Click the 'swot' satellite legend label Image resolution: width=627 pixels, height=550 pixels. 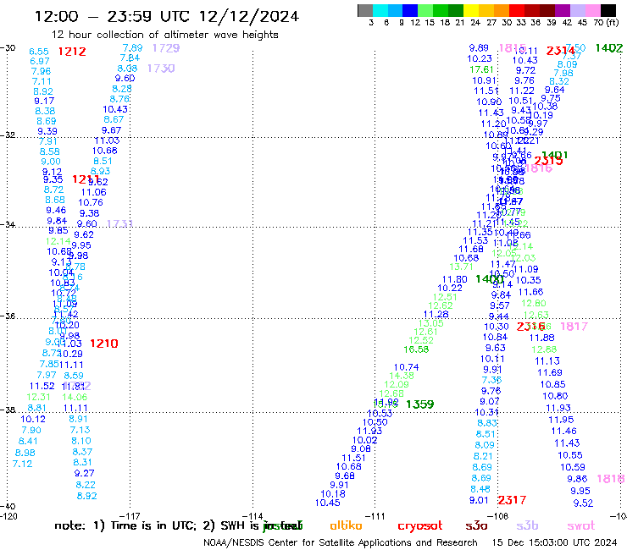click(581, 526)
